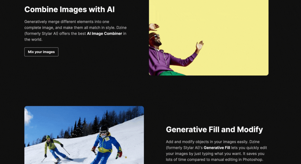Click the man's raised hand on the right
The image size is (301, 164).
coord(200,45)
